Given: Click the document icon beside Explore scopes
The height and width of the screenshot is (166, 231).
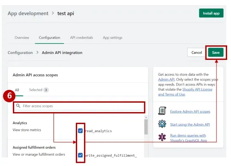Looking at the screenshot, I should point(162,111).
